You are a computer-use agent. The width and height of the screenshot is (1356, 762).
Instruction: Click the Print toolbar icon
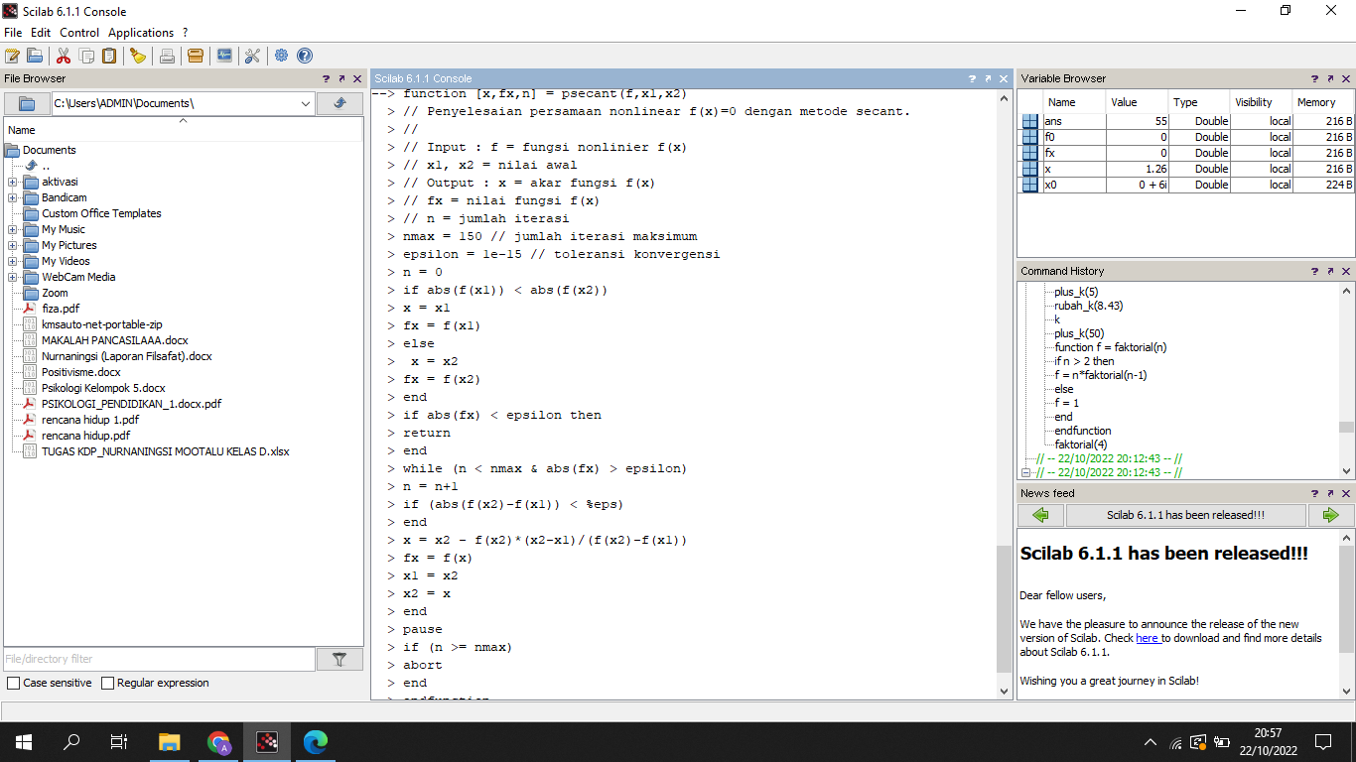point(167,56)
